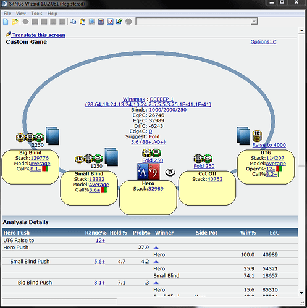Screen dimensions: 307x308
Task: Collapse the Big Blind Push row triangle
Action: click(x=156, y=283)
